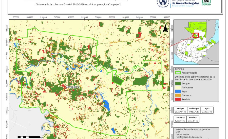Click the Complejo 2 map label

[73, 87]
